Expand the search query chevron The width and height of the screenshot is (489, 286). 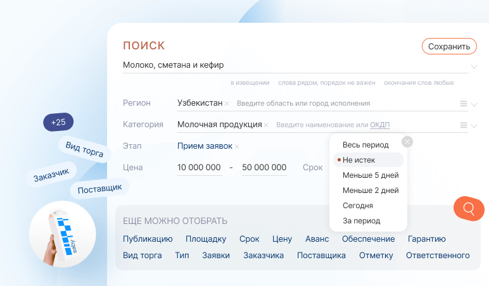point(474,66)
